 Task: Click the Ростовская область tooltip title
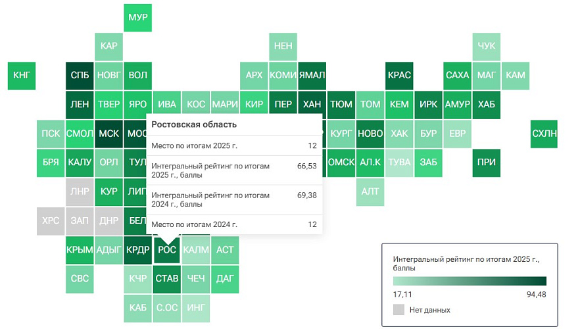point(194,124)
